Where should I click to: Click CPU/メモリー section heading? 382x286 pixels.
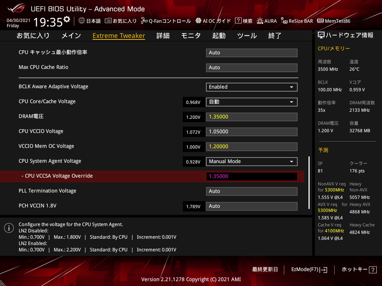point(334,49)
